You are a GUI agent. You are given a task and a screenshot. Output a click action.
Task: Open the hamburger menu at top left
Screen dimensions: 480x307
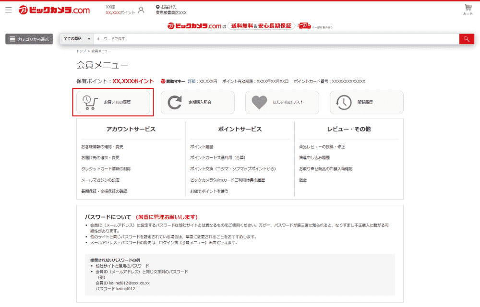[8, 10]
